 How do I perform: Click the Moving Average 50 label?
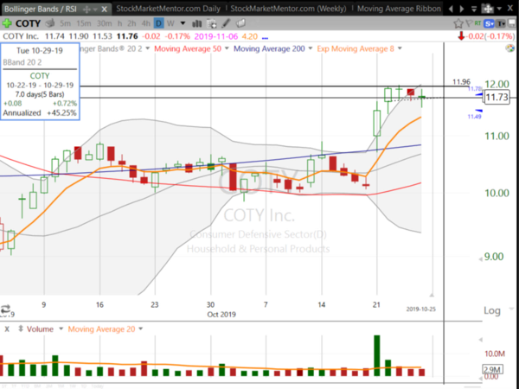(188, 48)
